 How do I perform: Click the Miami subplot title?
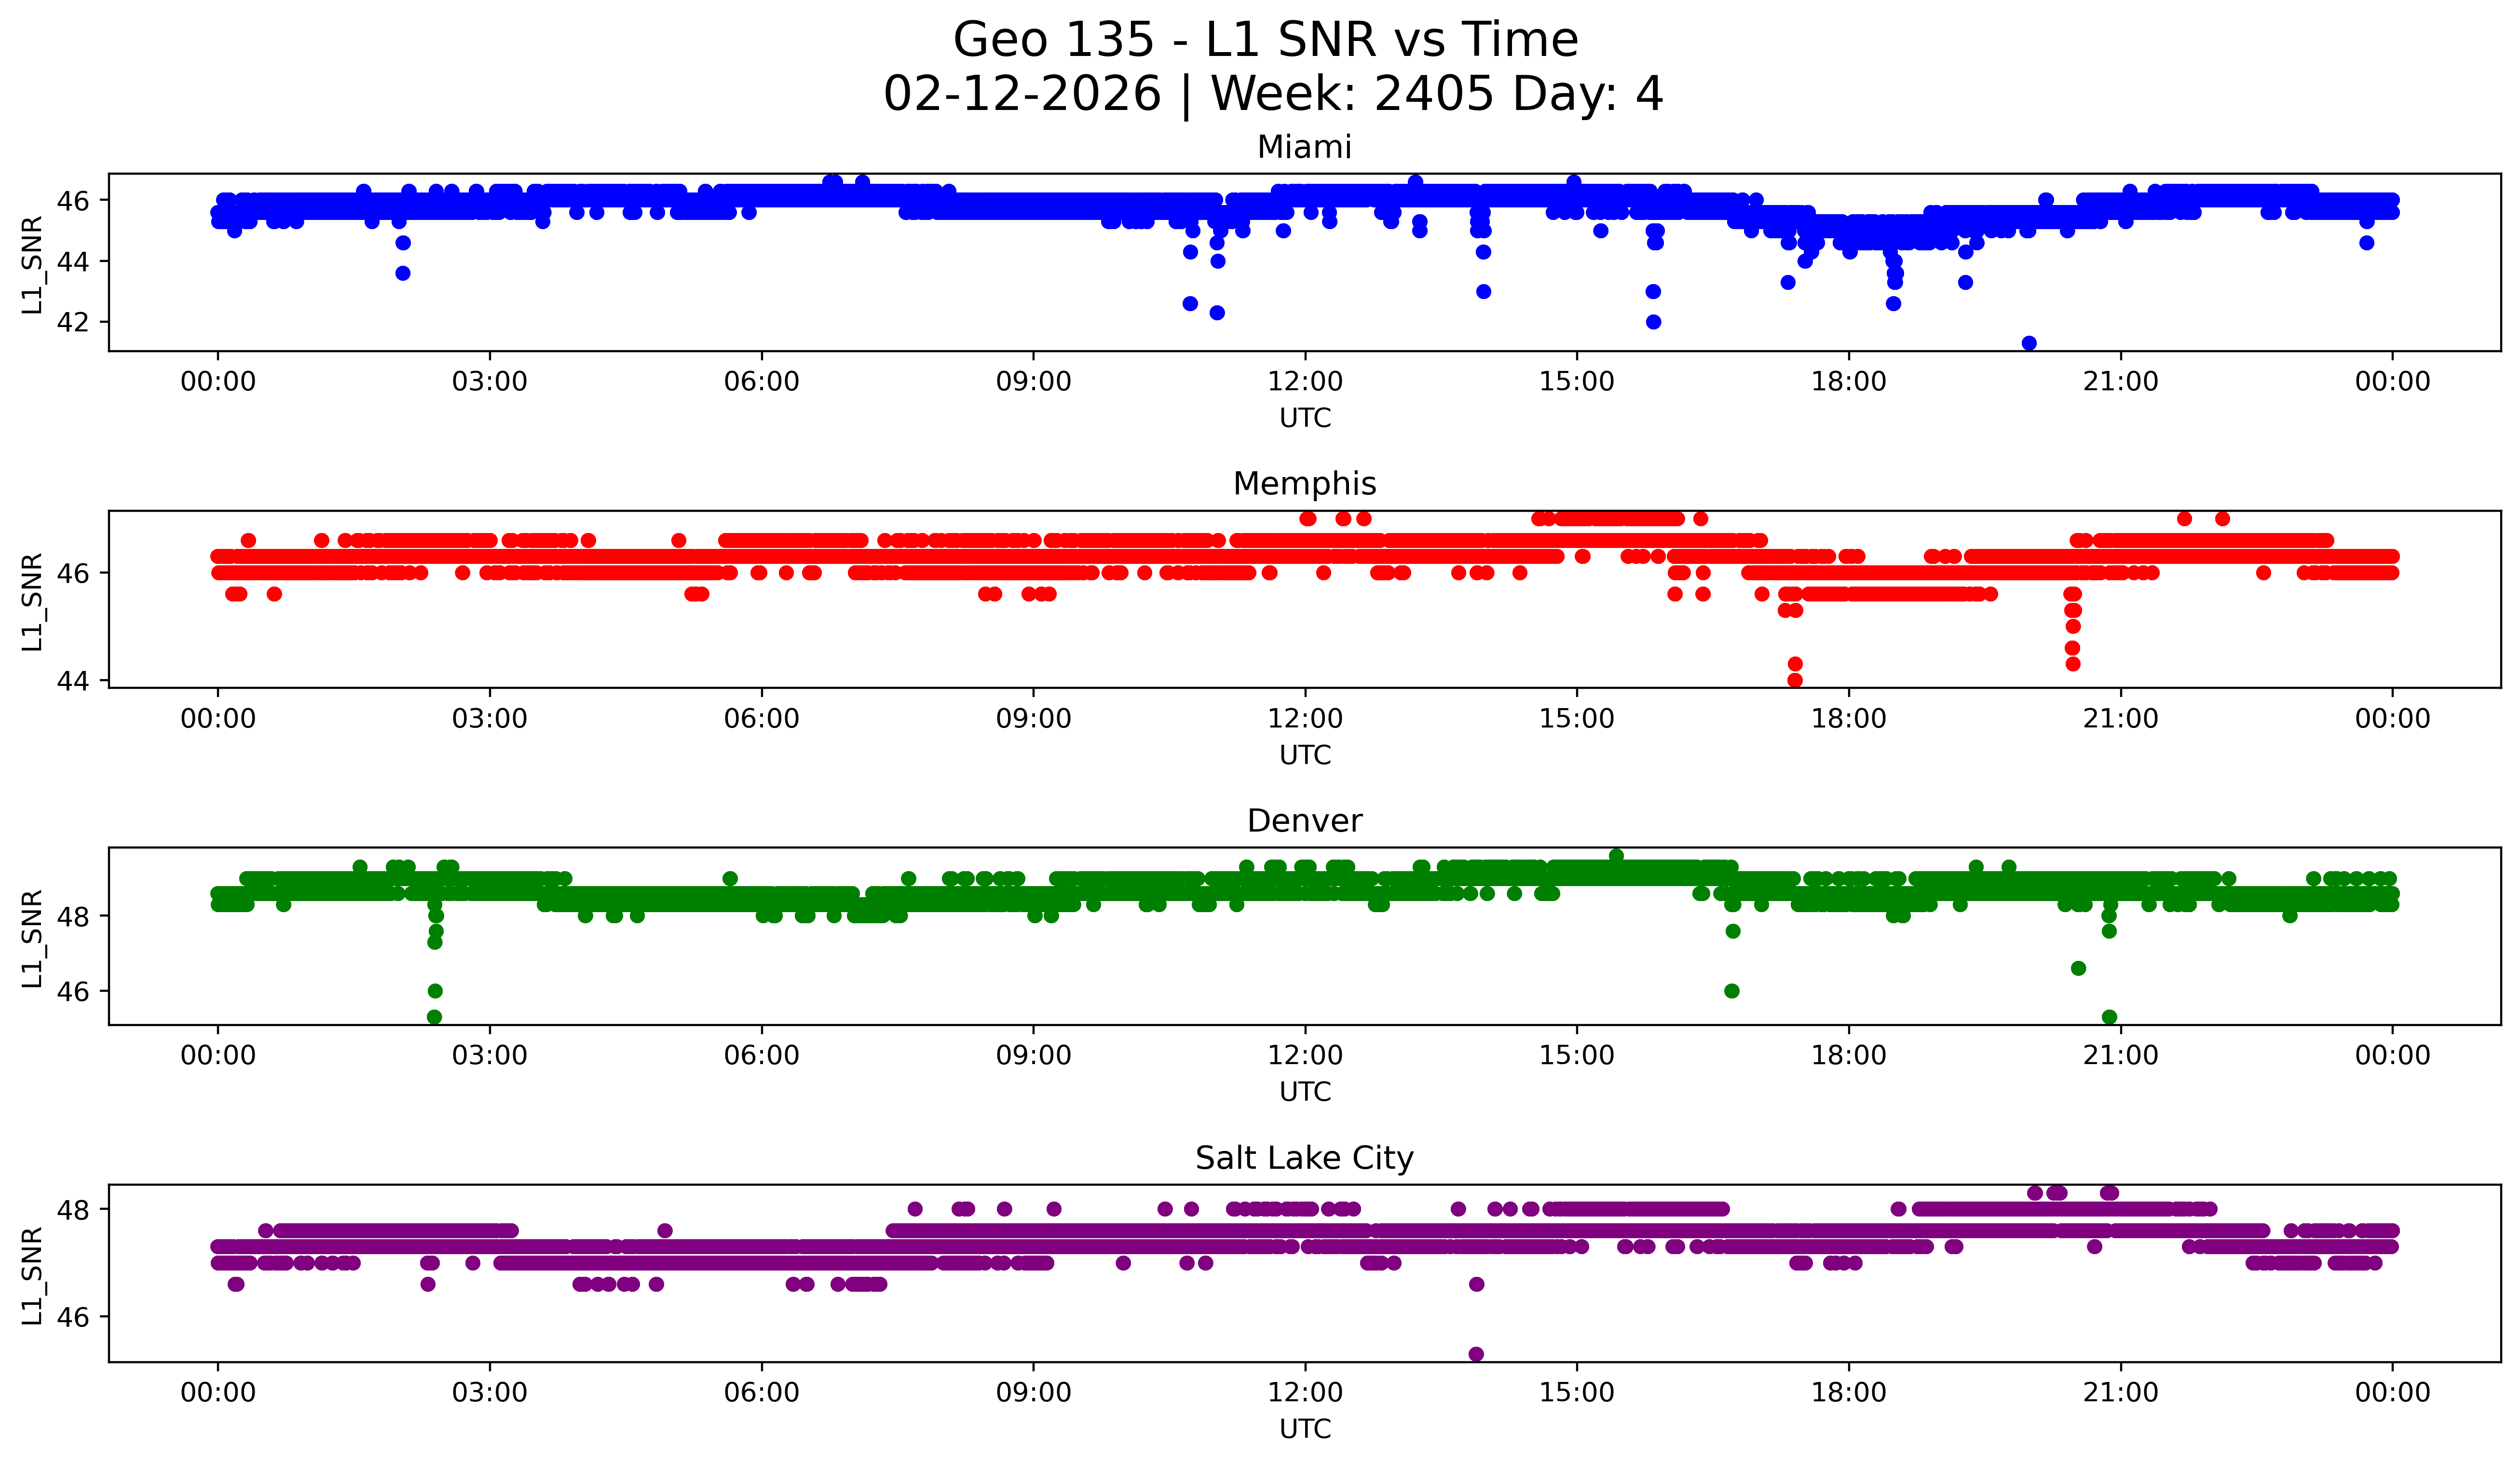pyautogui.click(x=1304, y=147)
